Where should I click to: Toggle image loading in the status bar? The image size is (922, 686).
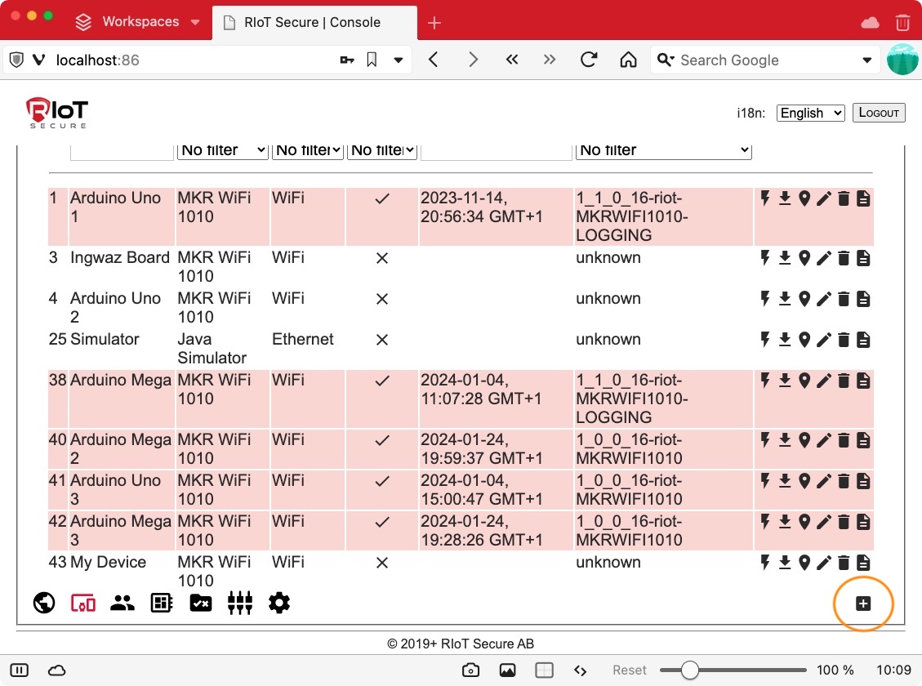pyautogui.click(x=507, y=670)
